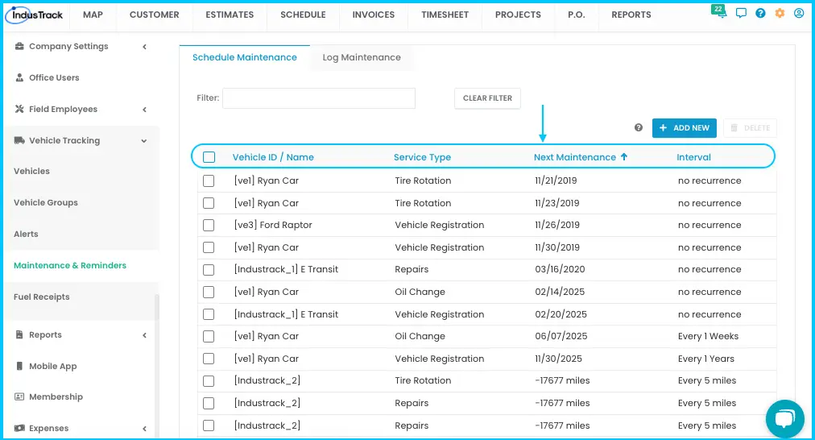Select the Schedule Maintenance tab
The width and height of the screenshot is (815, 440).
[245, 57]
